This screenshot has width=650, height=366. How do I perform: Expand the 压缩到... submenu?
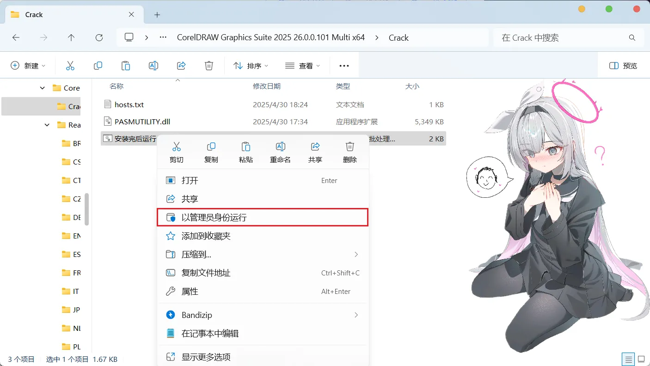356,255
